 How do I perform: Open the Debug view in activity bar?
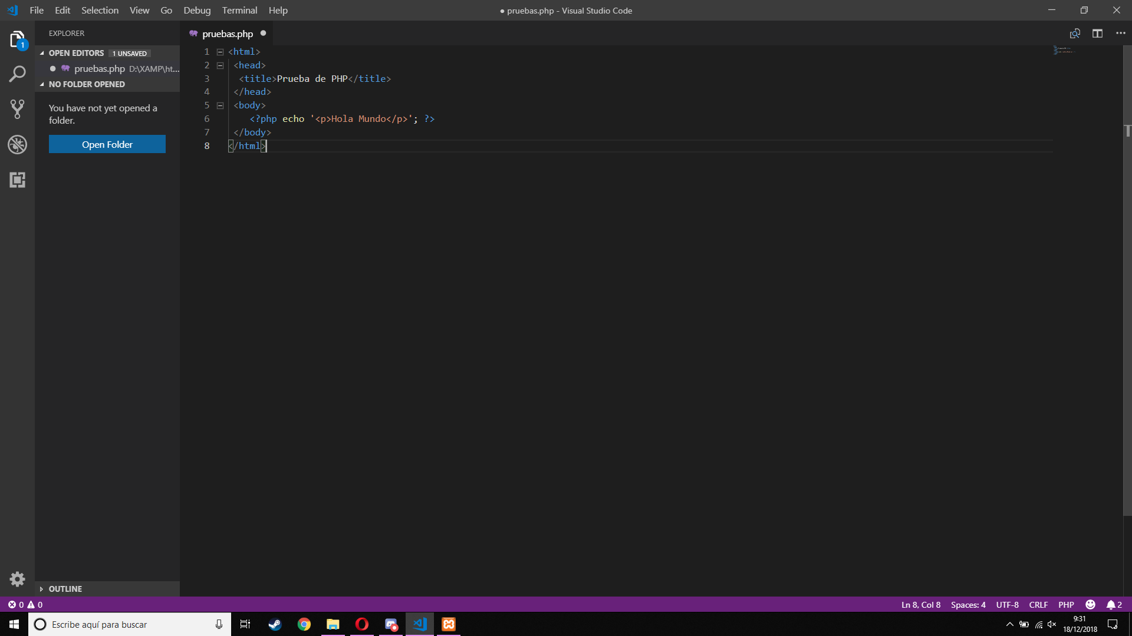click(x=17, y=144)
